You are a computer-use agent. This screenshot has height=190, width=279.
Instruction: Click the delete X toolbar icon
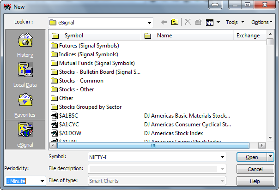coord(188,22)
